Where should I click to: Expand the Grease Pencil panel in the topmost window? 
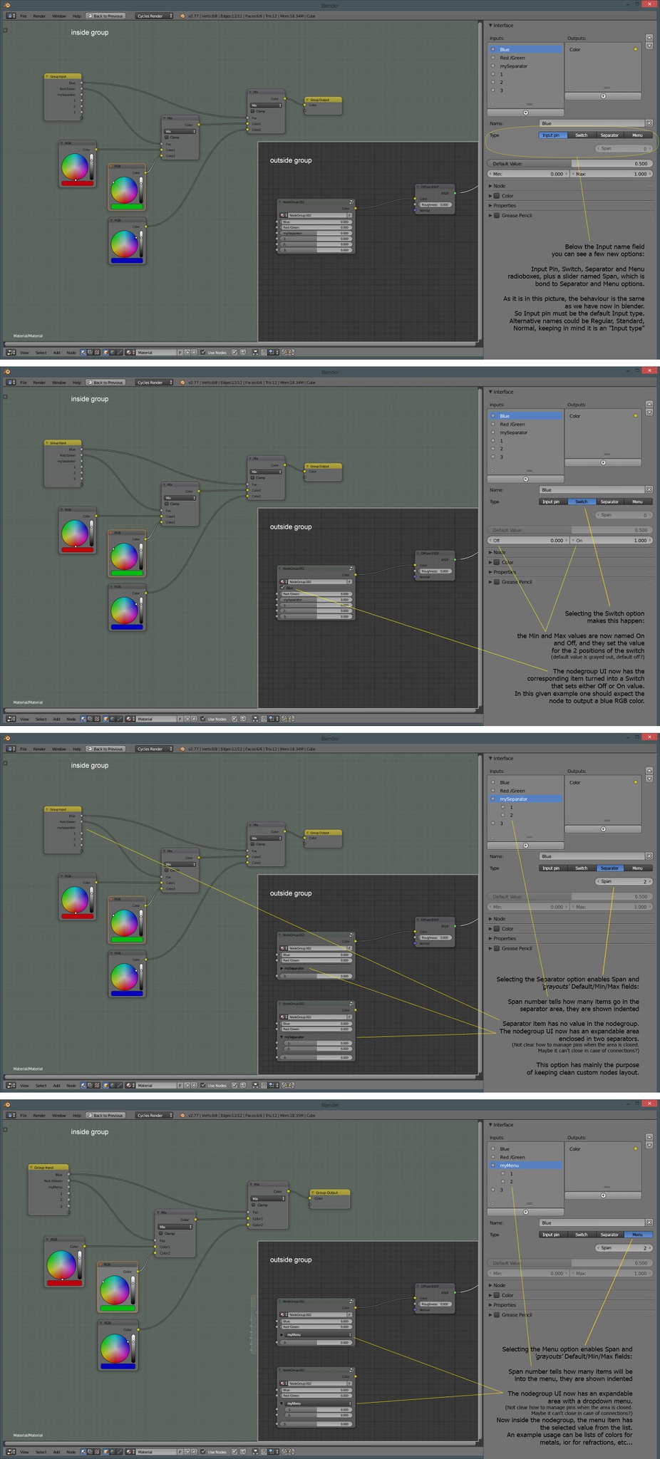click(x=513, y=215)
